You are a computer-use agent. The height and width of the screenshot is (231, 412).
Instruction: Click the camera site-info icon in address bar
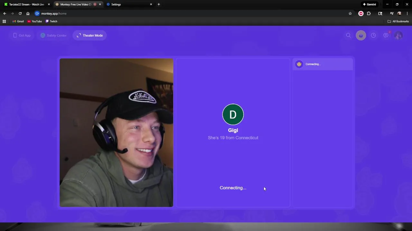tap(37, 13)
